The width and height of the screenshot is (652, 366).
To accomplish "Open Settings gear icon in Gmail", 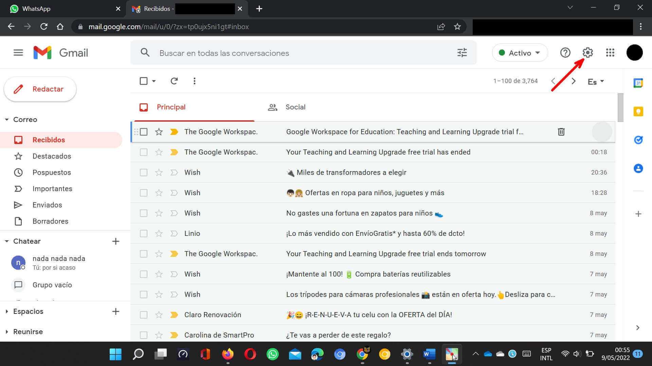I will 587,53.
